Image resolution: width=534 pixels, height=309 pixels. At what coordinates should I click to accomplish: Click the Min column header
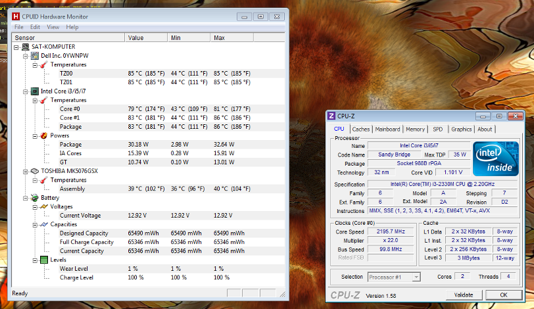[189, 37]
